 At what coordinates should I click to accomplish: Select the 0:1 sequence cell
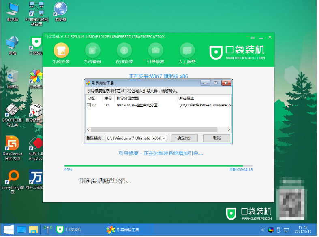[107, 105]
